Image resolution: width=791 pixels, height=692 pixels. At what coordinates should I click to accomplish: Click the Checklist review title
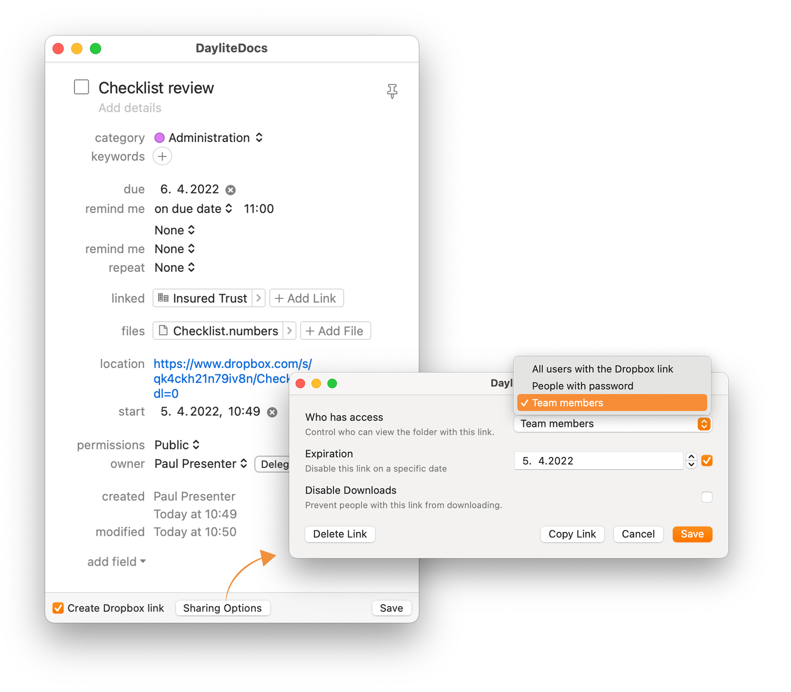point(156,88)
